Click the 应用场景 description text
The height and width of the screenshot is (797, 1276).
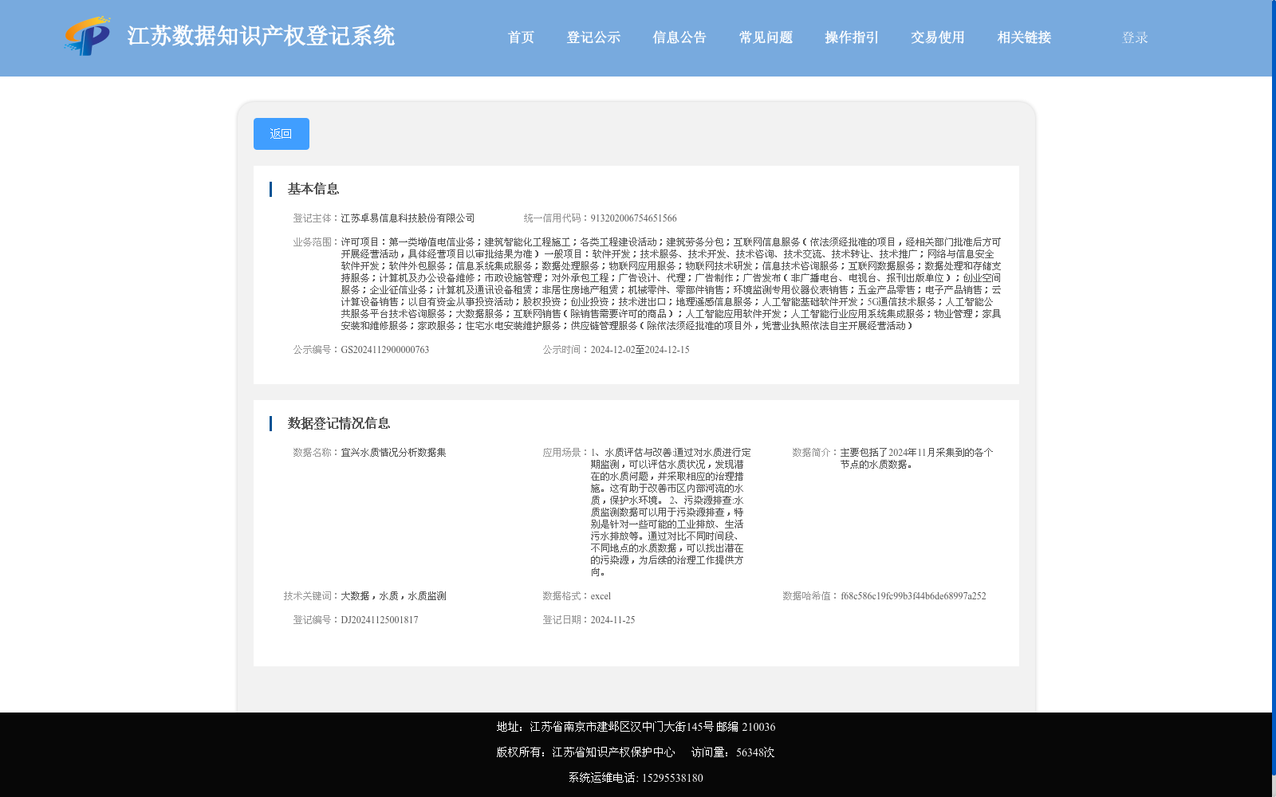click(x=670, y=512)
